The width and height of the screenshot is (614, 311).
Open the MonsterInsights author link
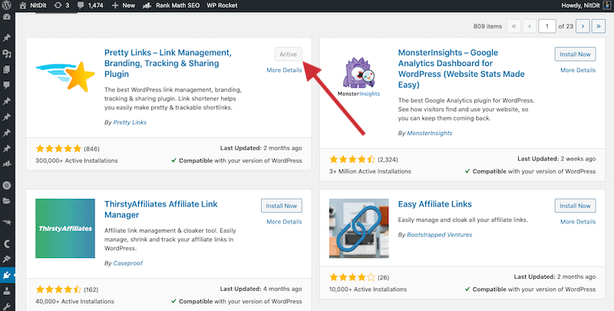tap(430, 133)
